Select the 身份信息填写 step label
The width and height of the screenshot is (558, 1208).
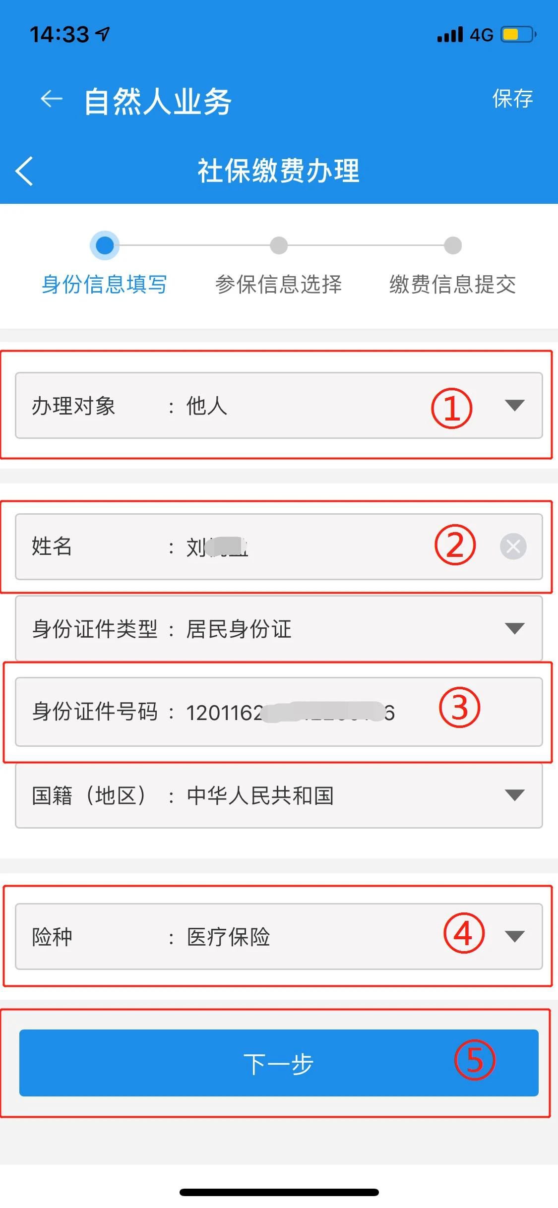pyautogui.click(x=105, y=285)
